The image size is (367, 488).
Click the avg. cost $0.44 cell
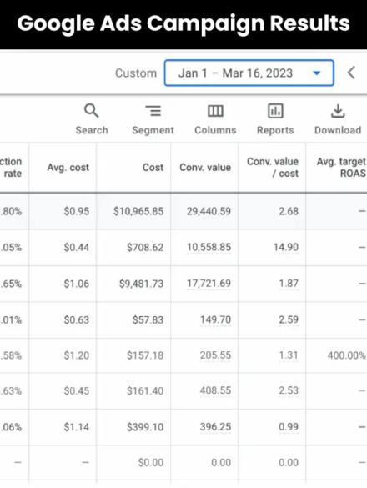(77, 248)
